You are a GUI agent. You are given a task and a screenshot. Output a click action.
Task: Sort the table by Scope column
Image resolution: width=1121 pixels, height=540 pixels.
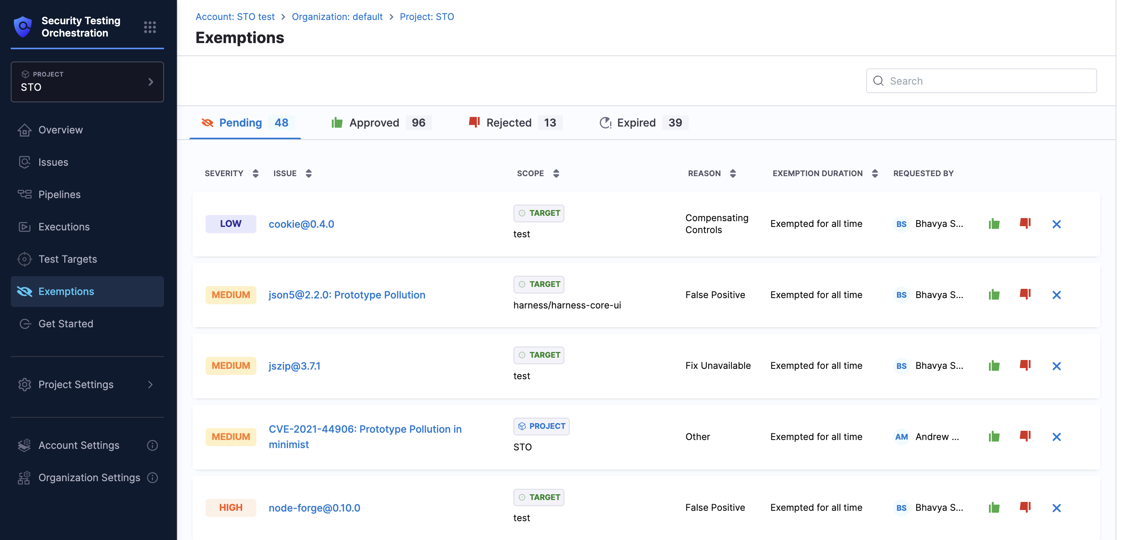point(556,173)
